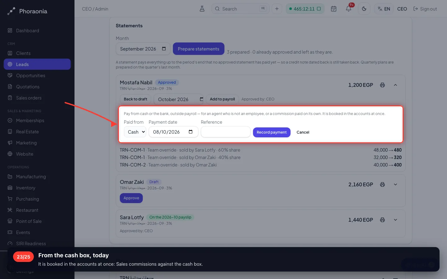Open Inventory icon in sidebar

pos(10,188)
